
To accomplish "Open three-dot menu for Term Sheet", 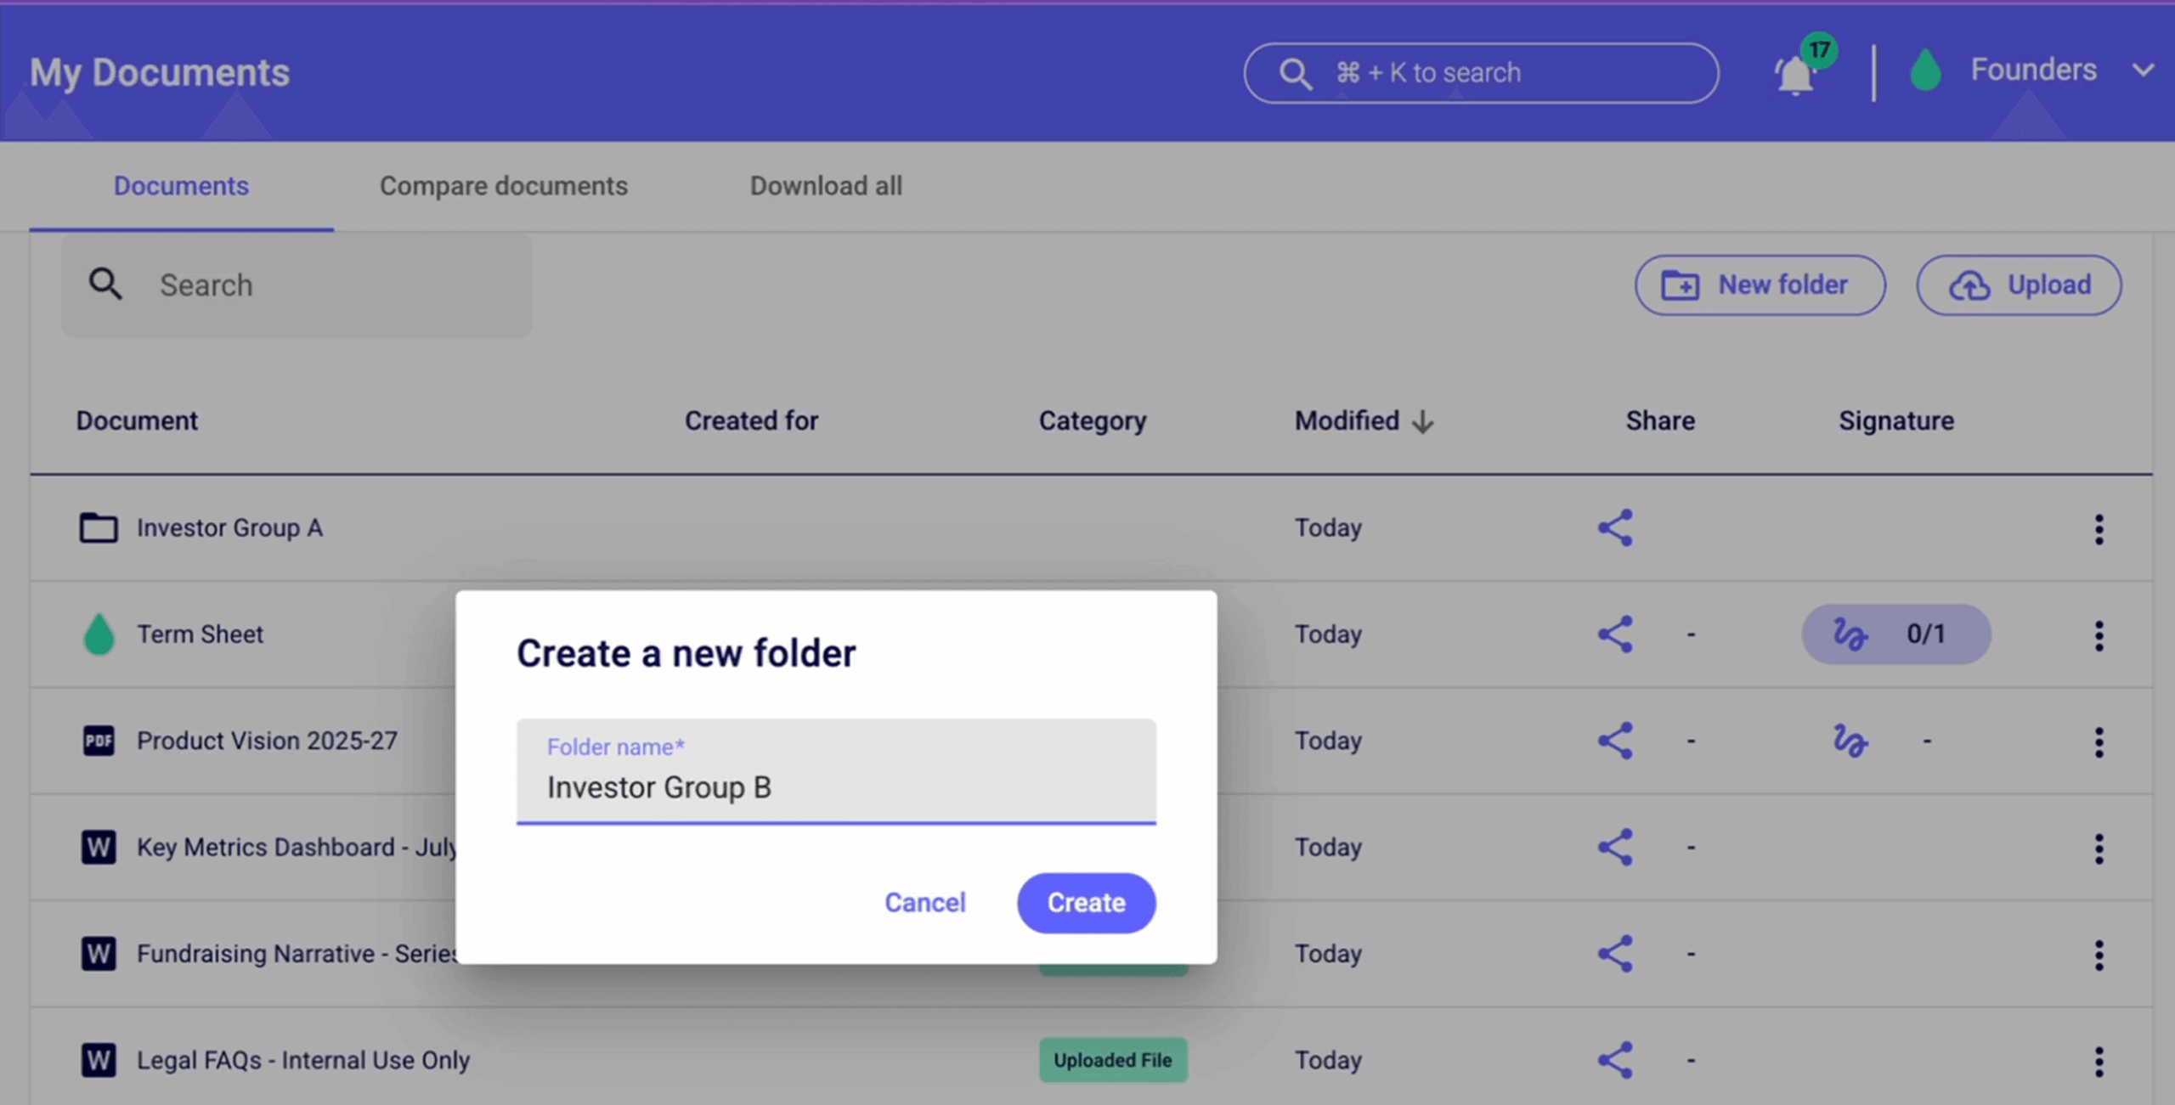I will click(x=2099, y=635).
